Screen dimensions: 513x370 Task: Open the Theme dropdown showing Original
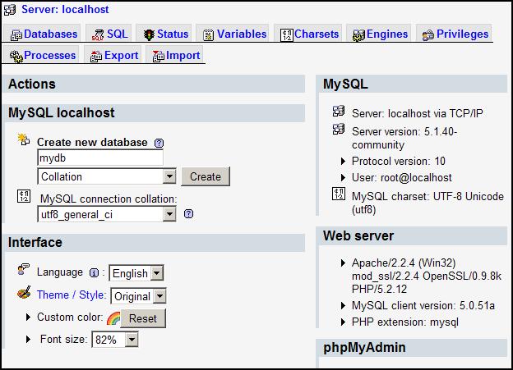(x=138, y=296)
